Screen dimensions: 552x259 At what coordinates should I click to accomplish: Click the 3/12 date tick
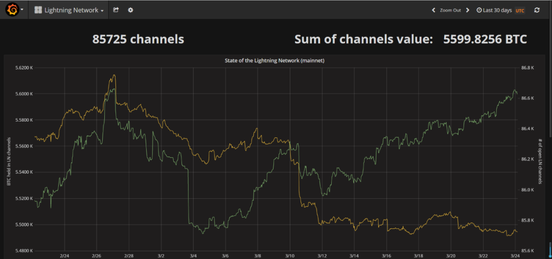(x=322, y=256)
